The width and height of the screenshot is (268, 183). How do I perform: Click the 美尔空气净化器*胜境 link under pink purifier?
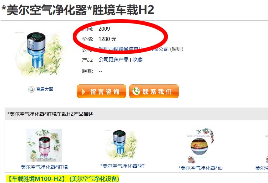click(x=44, y=167)
